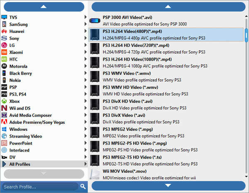Screen dimensions: 249x193
Task: Click the scrollbar up arrow
Action: [247, 16]
